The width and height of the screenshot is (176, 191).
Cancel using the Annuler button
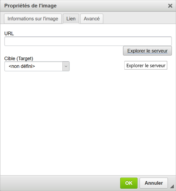(x=154, y=183)
